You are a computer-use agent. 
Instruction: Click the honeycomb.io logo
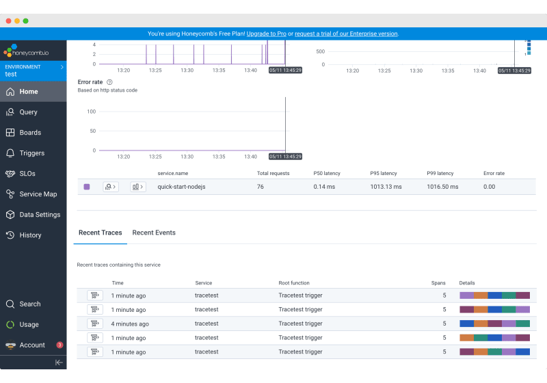point(26,51)
